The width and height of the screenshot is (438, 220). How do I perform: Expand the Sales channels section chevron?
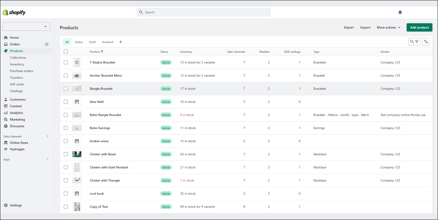tap(48, 136)
